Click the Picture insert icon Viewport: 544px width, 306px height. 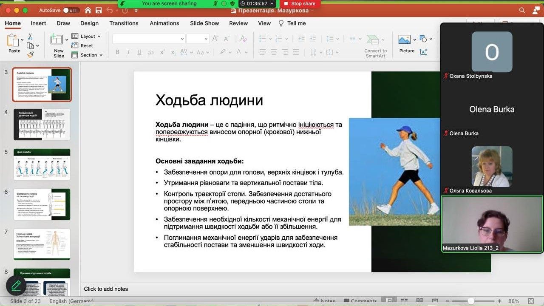click(x=405, y=40)
